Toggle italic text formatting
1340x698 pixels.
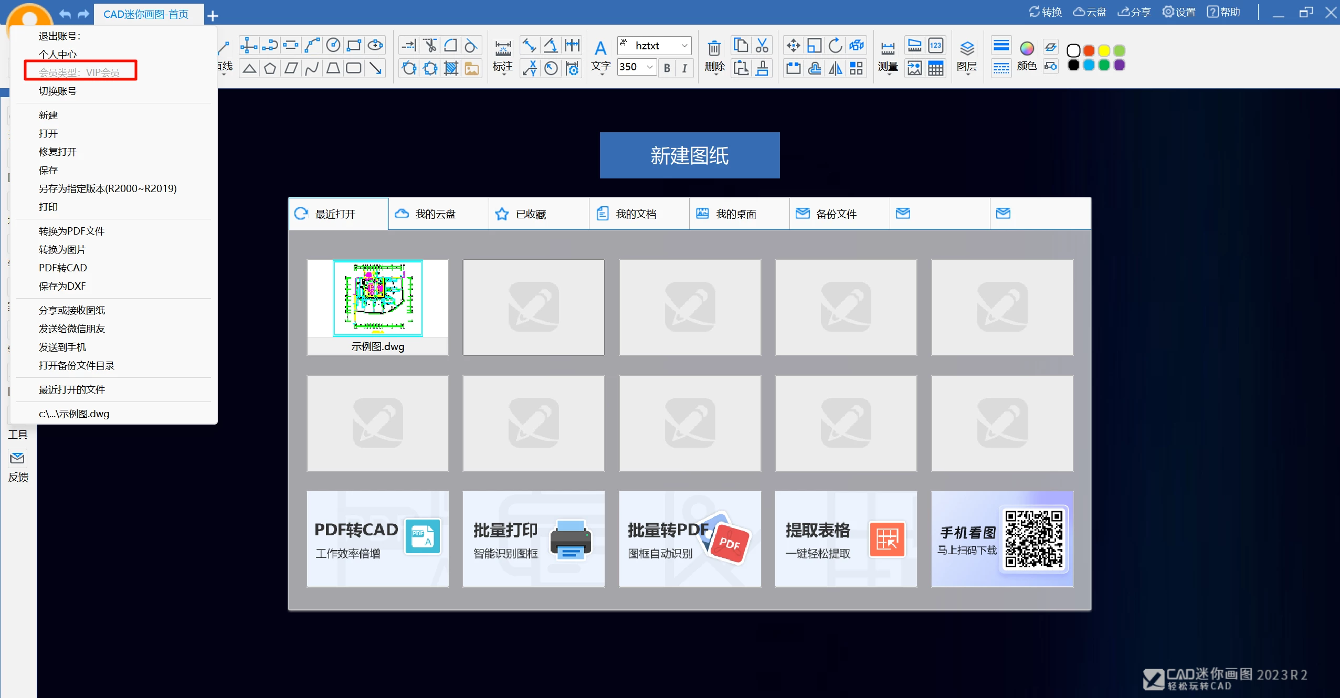click(684, 68)
